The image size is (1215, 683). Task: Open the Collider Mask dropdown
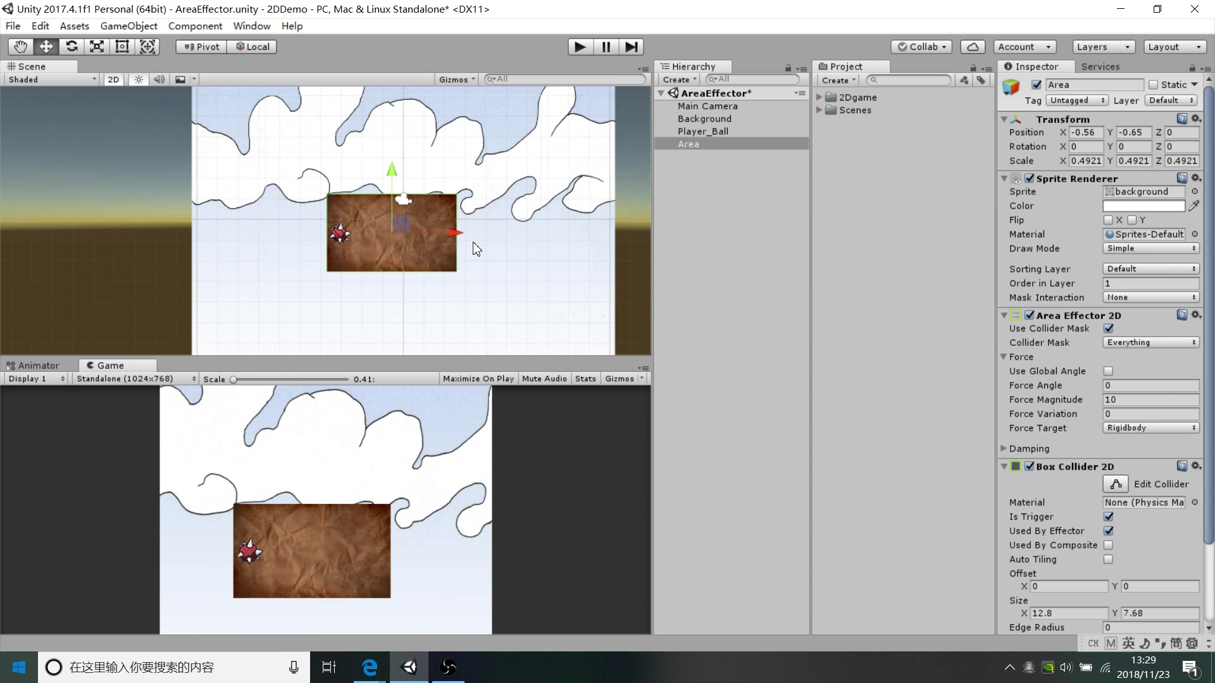pos(1150,343)
